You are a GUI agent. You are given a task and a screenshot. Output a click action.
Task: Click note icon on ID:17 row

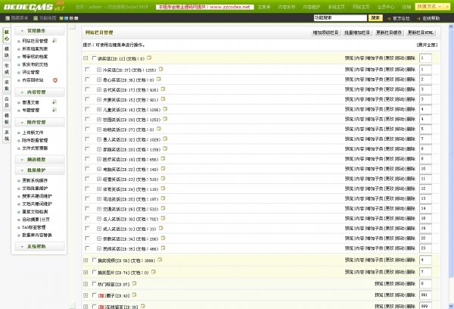(x=163, y=89)
